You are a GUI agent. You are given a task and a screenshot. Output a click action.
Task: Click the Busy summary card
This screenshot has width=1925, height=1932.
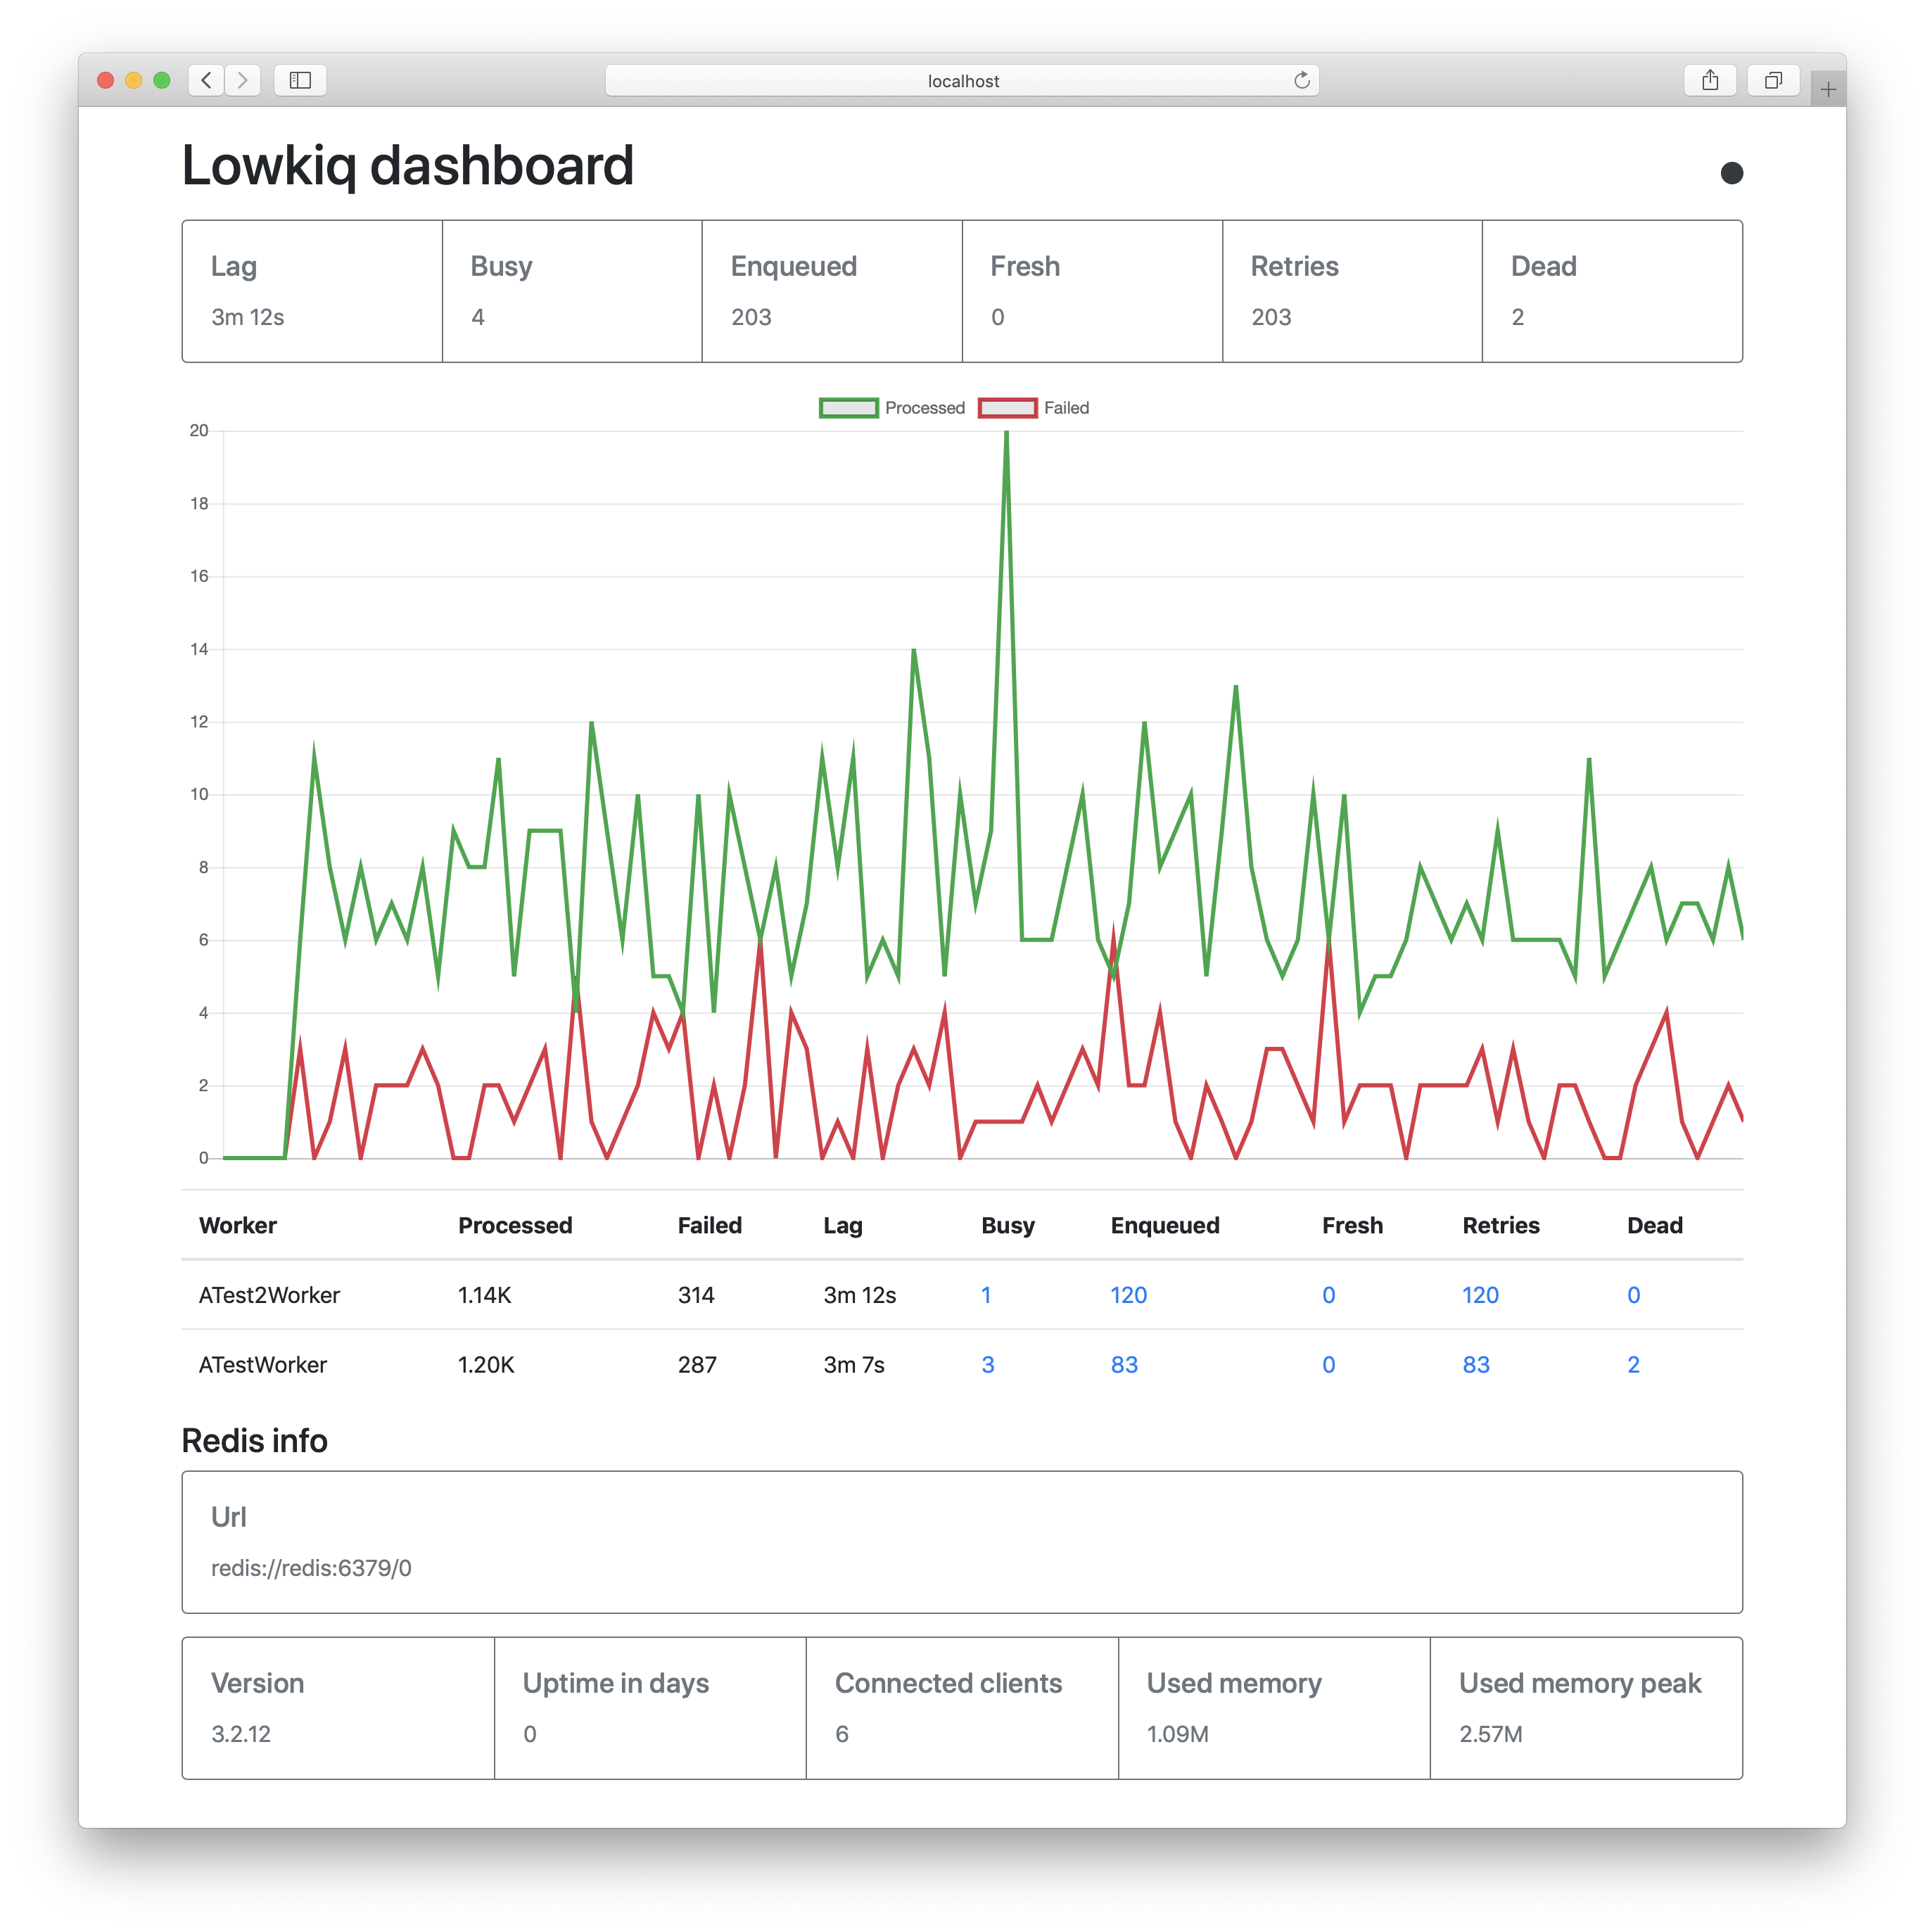click(572, 291)
